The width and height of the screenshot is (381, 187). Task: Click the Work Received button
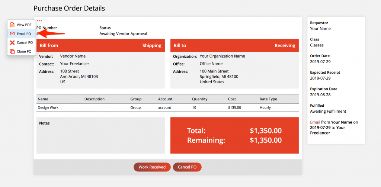tap(152, 167)
